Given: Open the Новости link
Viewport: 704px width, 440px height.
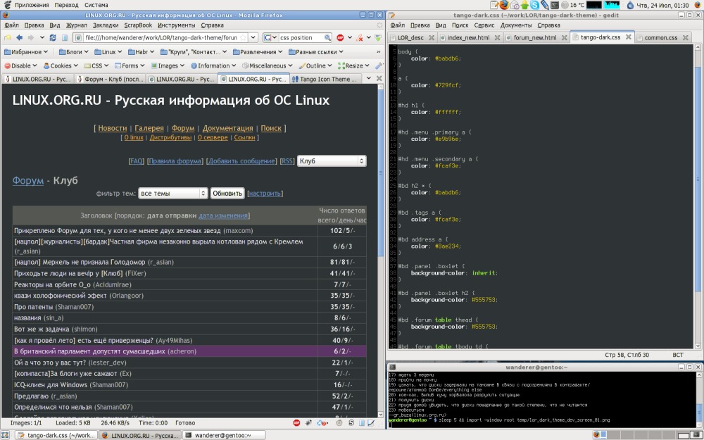Looking at the screenshot, I should pos(112,128).
